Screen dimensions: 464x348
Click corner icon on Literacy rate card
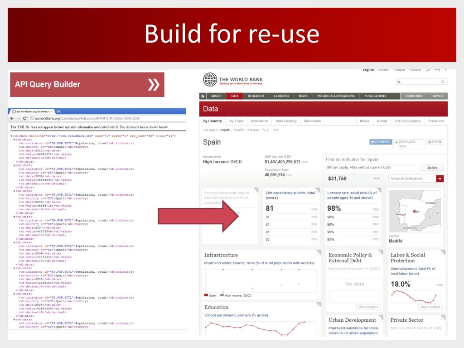click(379, 190)
